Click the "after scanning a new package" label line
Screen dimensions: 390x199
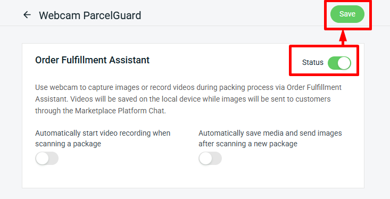pos(248,144)
